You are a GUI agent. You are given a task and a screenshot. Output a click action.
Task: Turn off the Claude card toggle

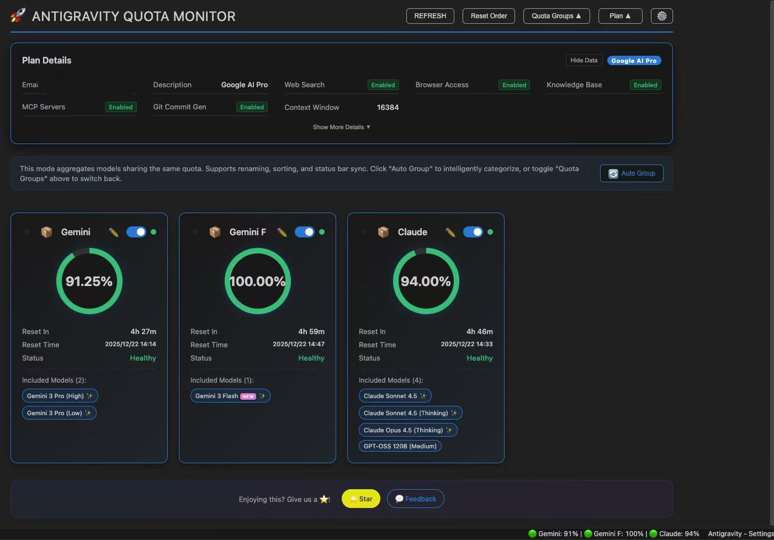pyautogui.click(x=474, y=232)
